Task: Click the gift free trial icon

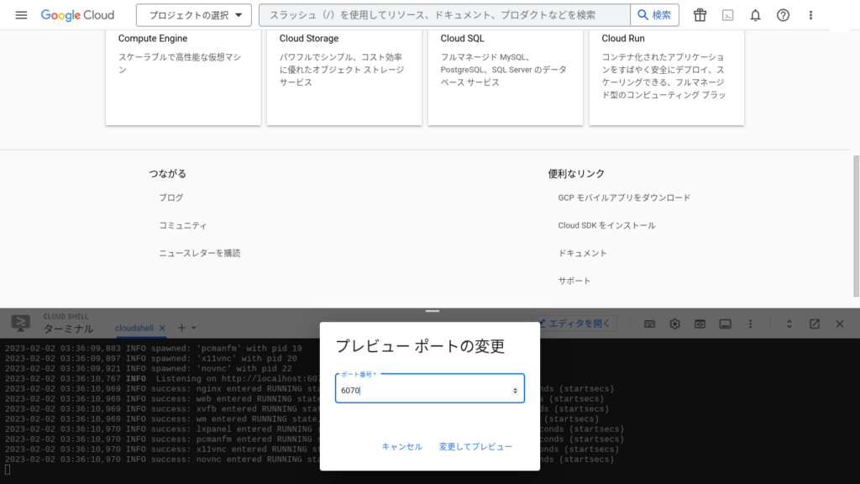Action: coord(700,15)
